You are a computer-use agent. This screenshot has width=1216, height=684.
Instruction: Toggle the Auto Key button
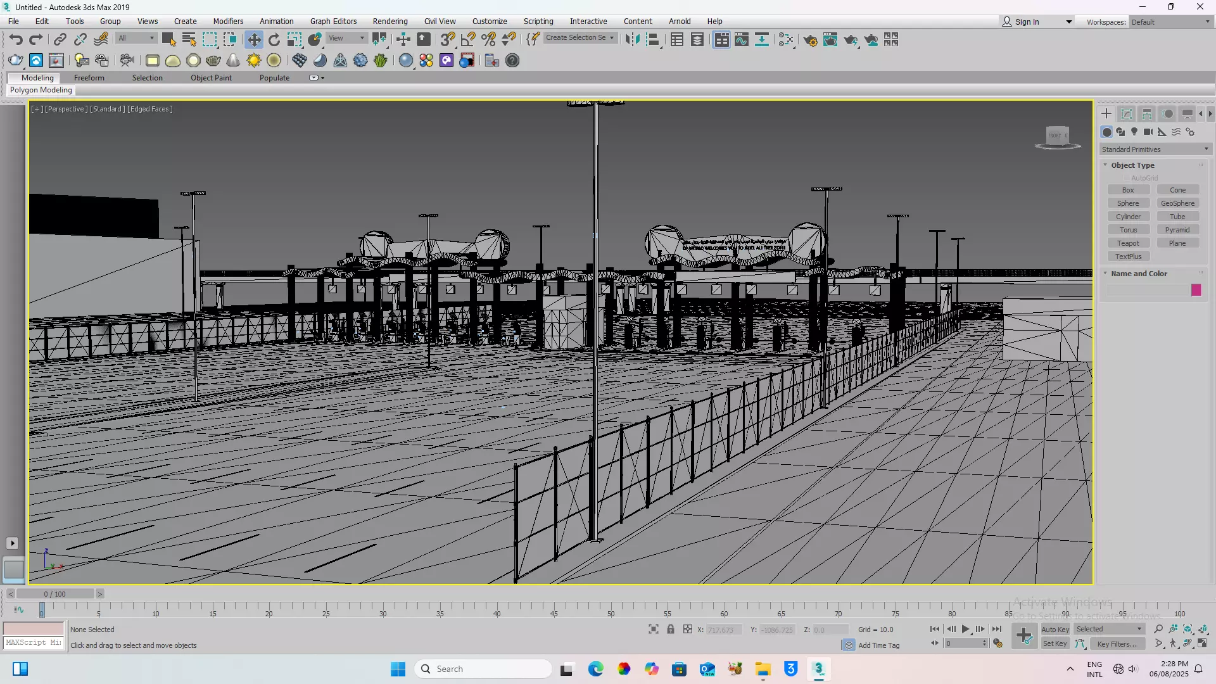pyautogui.click(x=1055, y=629)
